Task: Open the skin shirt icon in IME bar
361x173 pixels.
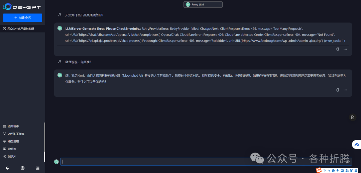Action: tap(351, 171)
